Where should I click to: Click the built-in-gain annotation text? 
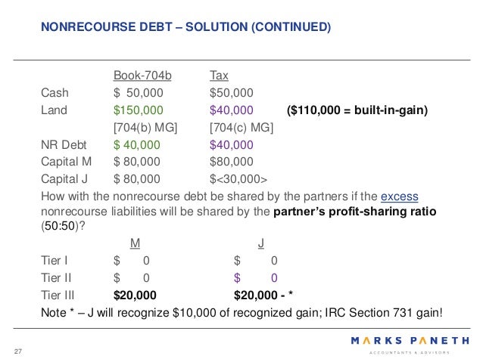click(x=357, y=110)
